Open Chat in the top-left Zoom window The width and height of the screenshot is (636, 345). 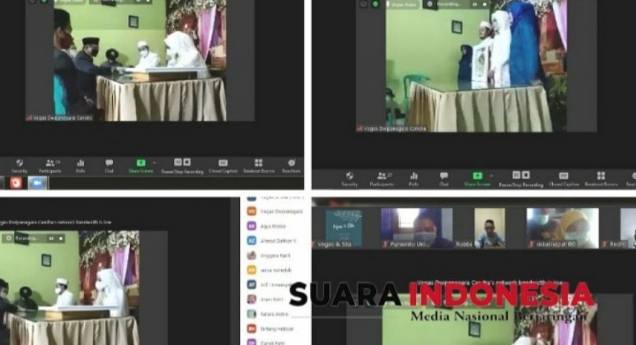click(110, 166)
